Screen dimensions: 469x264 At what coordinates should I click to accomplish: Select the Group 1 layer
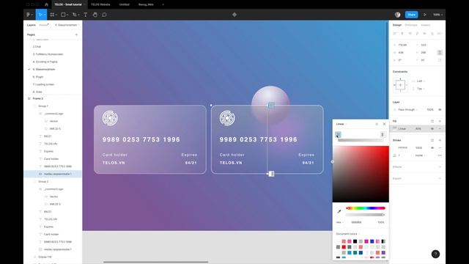pos(43,106)
